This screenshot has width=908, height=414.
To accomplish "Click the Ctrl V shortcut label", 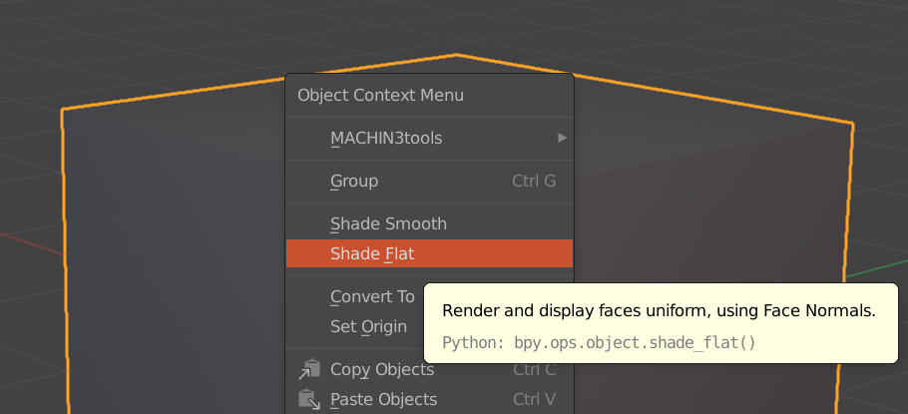I will 535,399.
